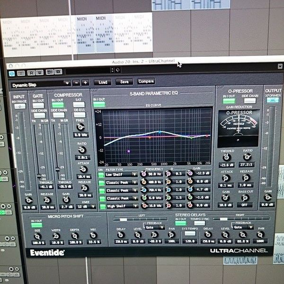Toggle the Compressor IN/OUT switch
This screenshot has width=284, height=284.
pyautogui.click(x=58, y=105)
